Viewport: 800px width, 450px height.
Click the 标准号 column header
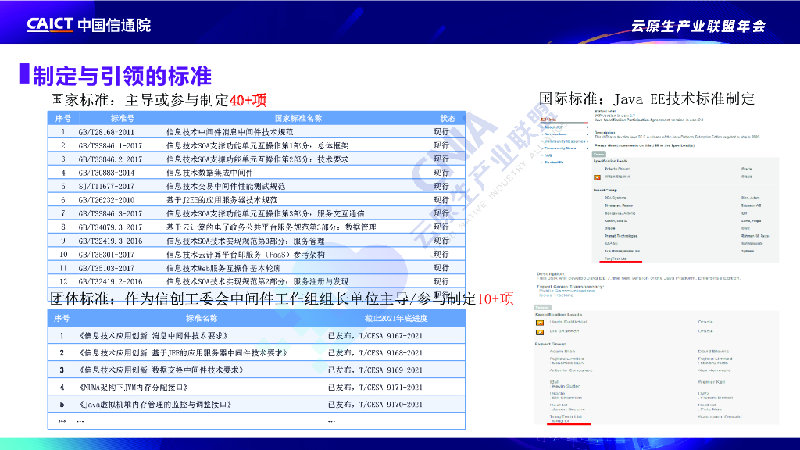click(x=123, y=119)
